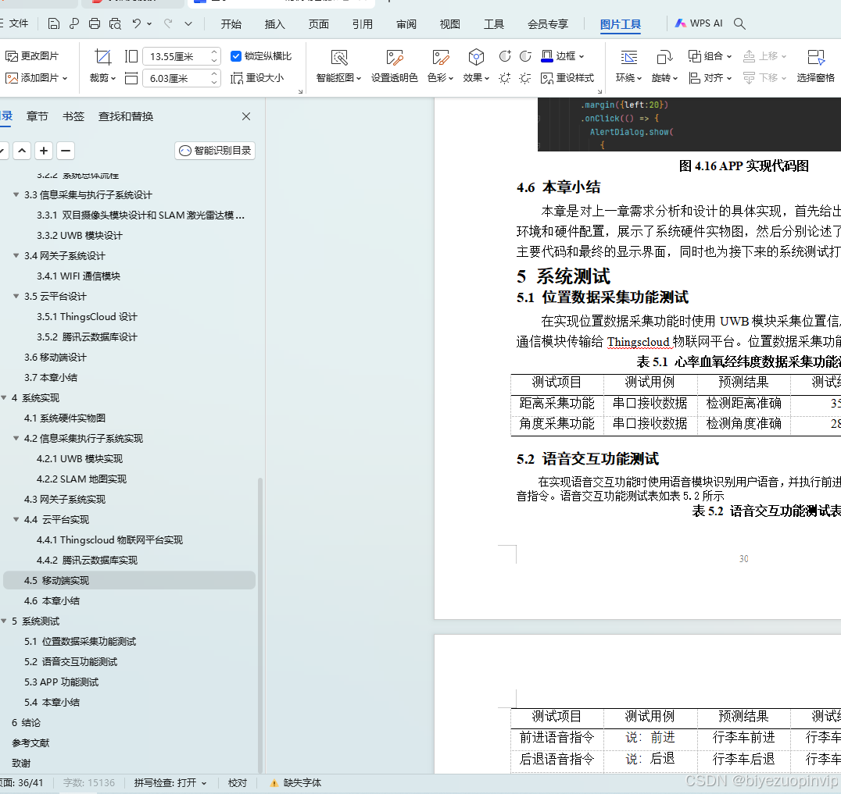The image size is (841, 794).
Task: Jump to outline entry 4.5 移动端实现
Action: coord(129,580)
